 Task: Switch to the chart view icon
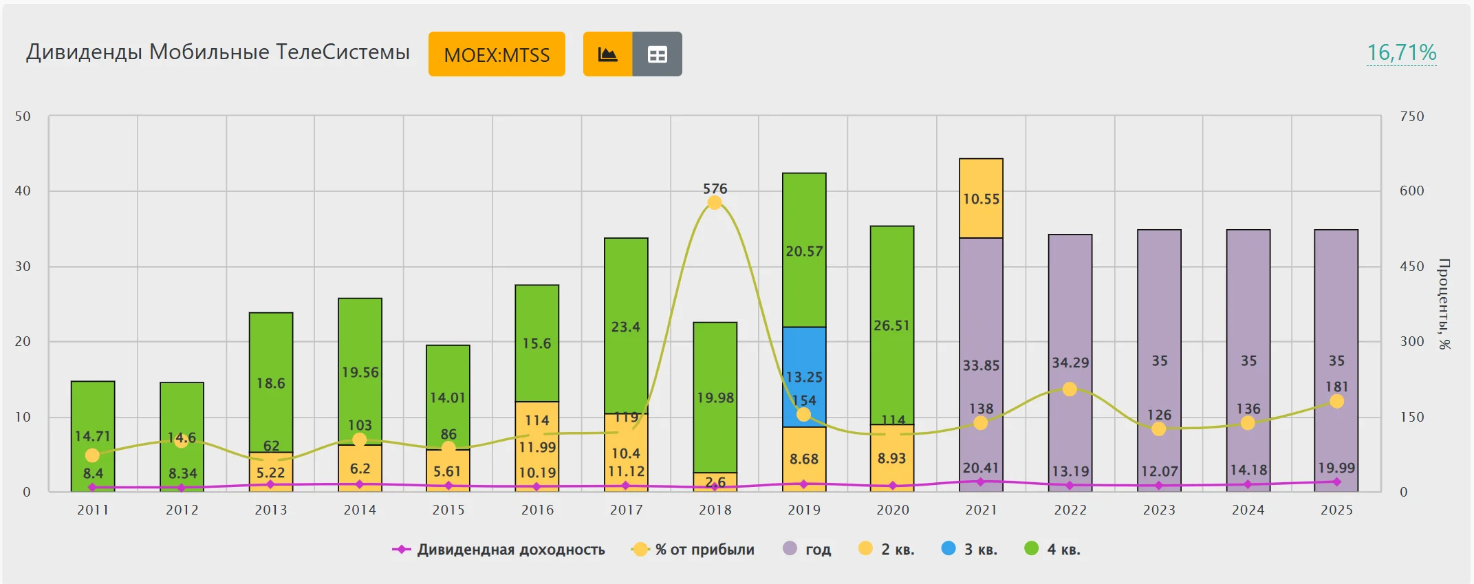pyautogui.click(x=607, y=54)
